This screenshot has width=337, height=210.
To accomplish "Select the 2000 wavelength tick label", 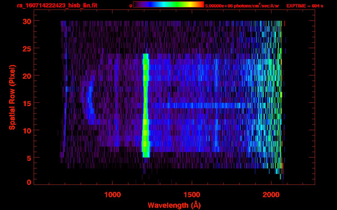I will coord(271,195).
